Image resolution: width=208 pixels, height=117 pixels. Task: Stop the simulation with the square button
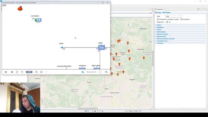(12, 72)
